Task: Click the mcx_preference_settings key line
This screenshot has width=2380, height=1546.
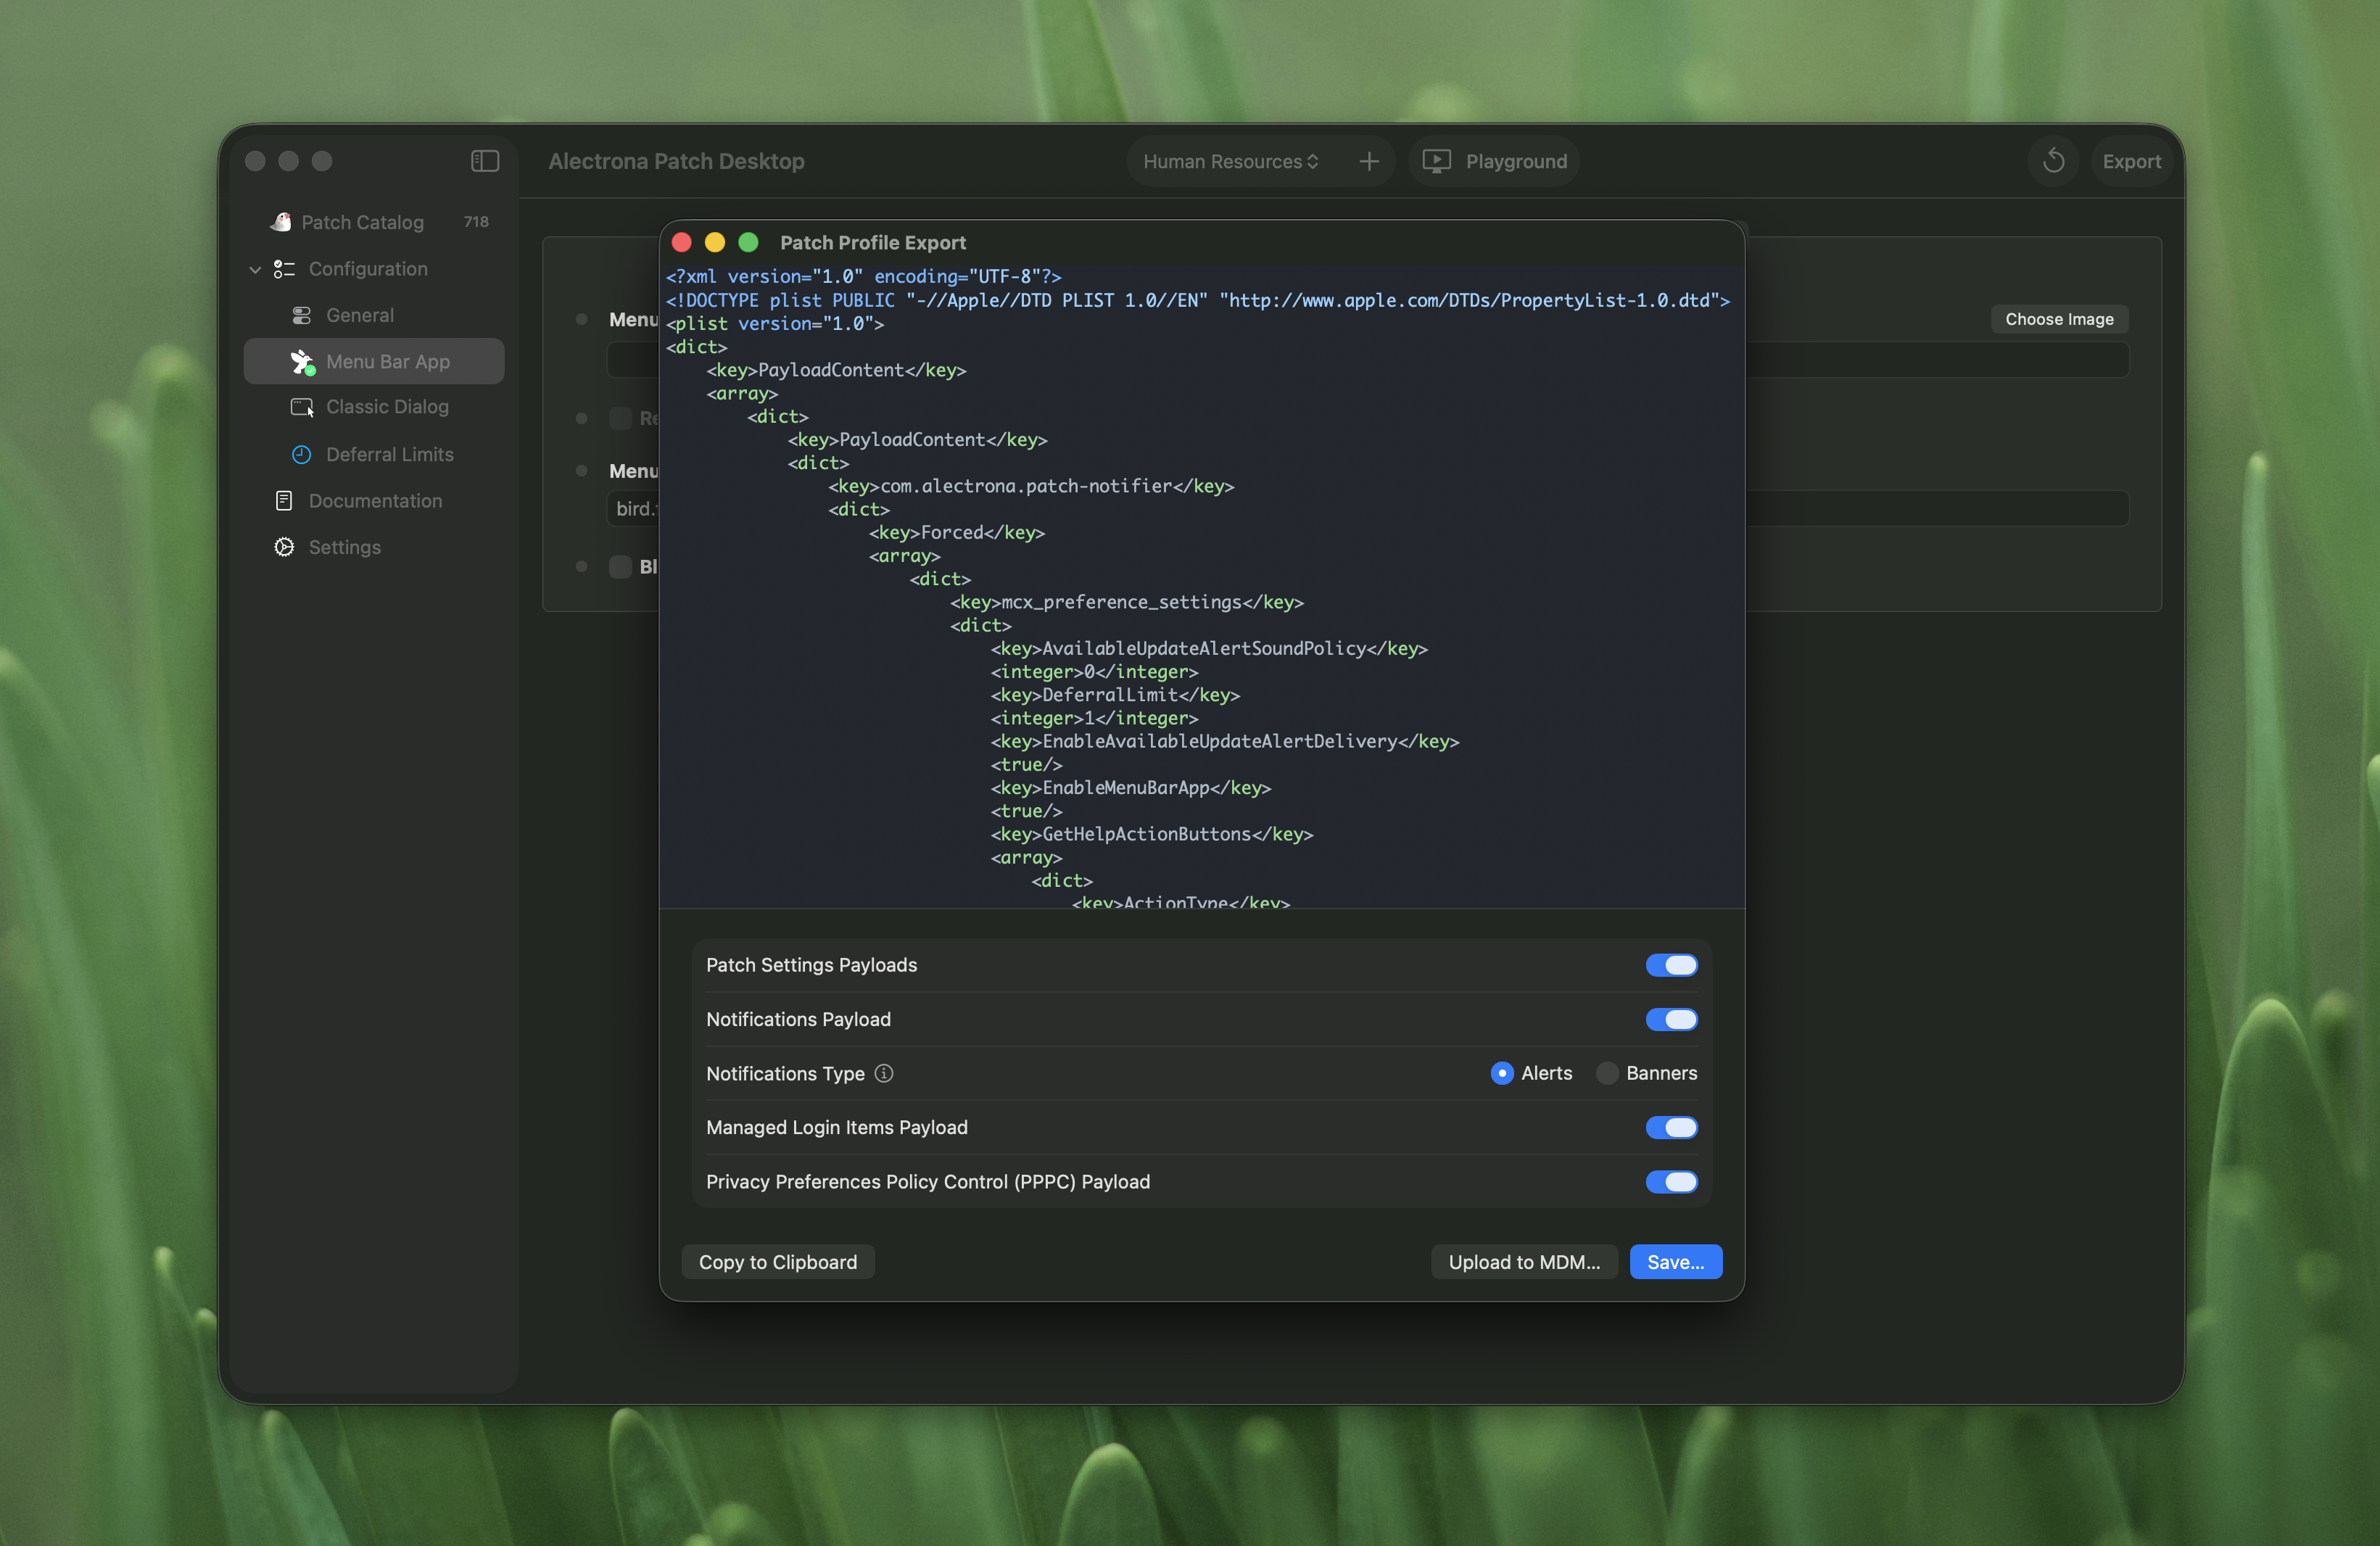Action: point(1127,602)
